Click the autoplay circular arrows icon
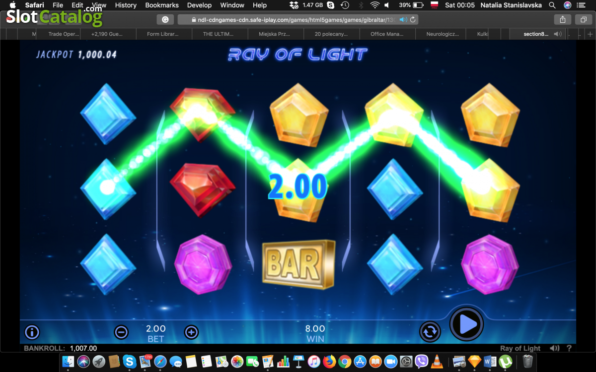Viewport: 596px width, 372px height. click(430, 332)
